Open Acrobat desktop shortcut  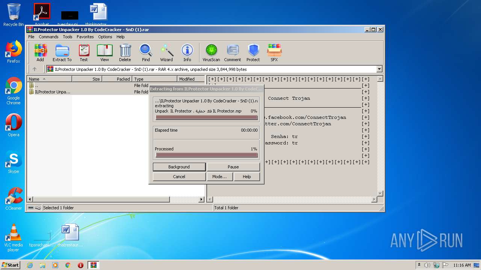click(42, 15)
